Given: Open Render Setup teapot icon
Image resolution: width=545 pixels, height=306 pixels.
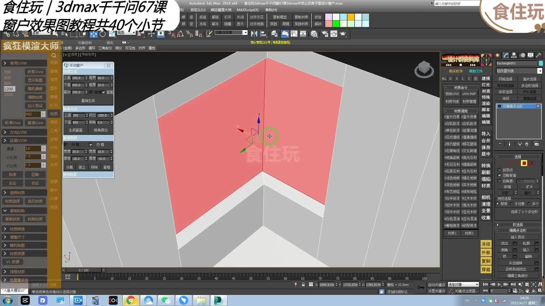Looking at the screenshot, I should tap(324, 34).
